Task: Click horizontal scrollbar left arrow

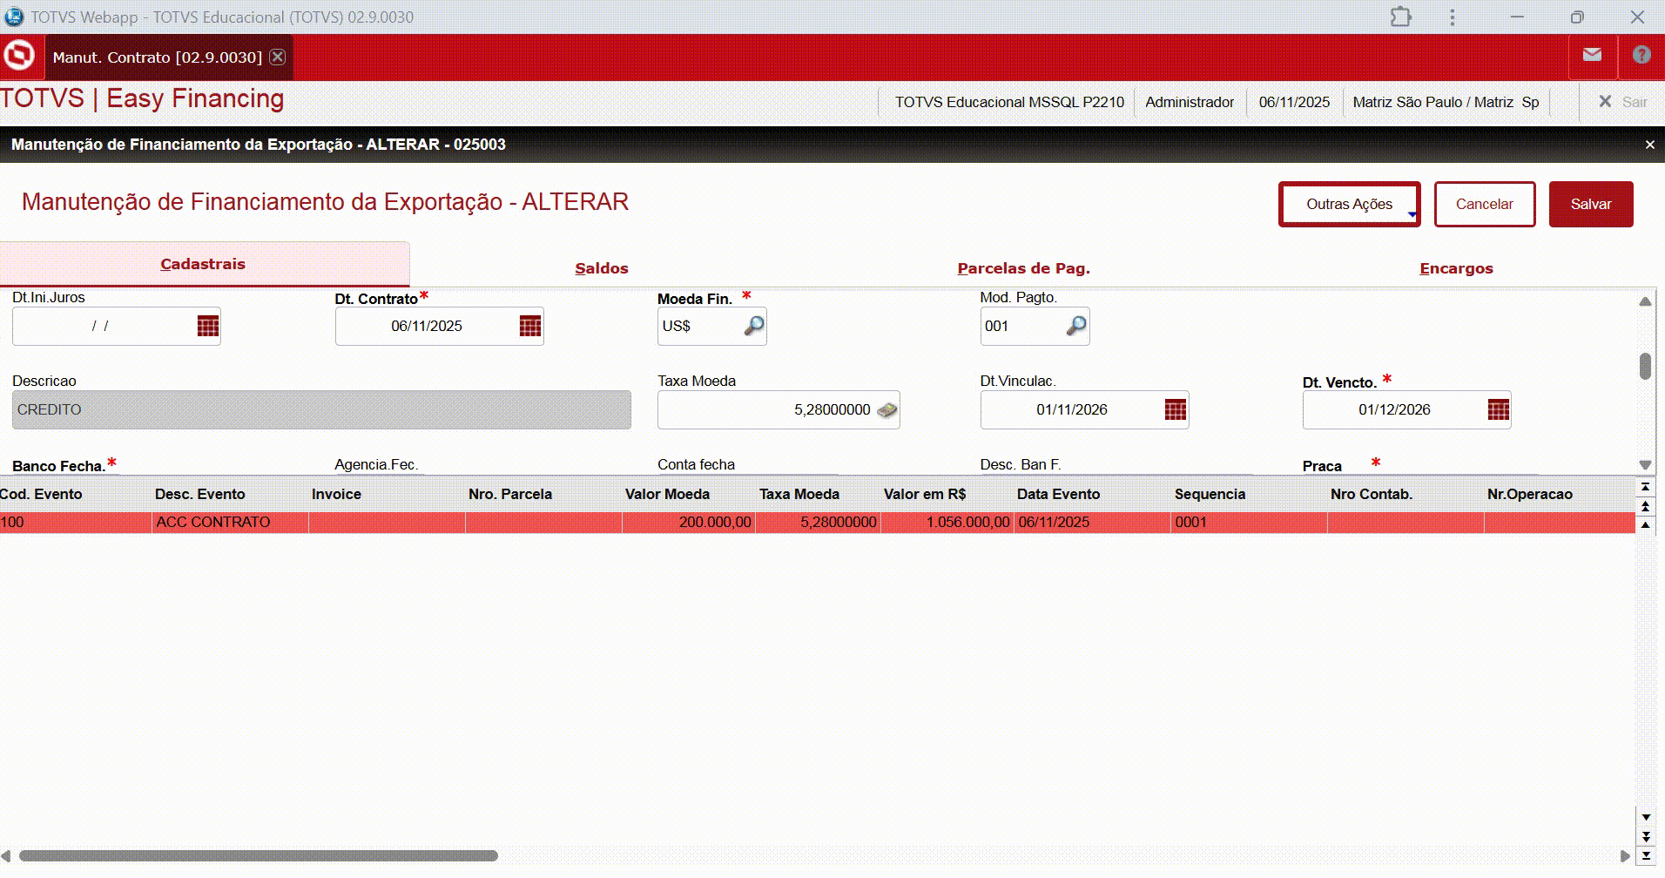Action: pos(7,856)
